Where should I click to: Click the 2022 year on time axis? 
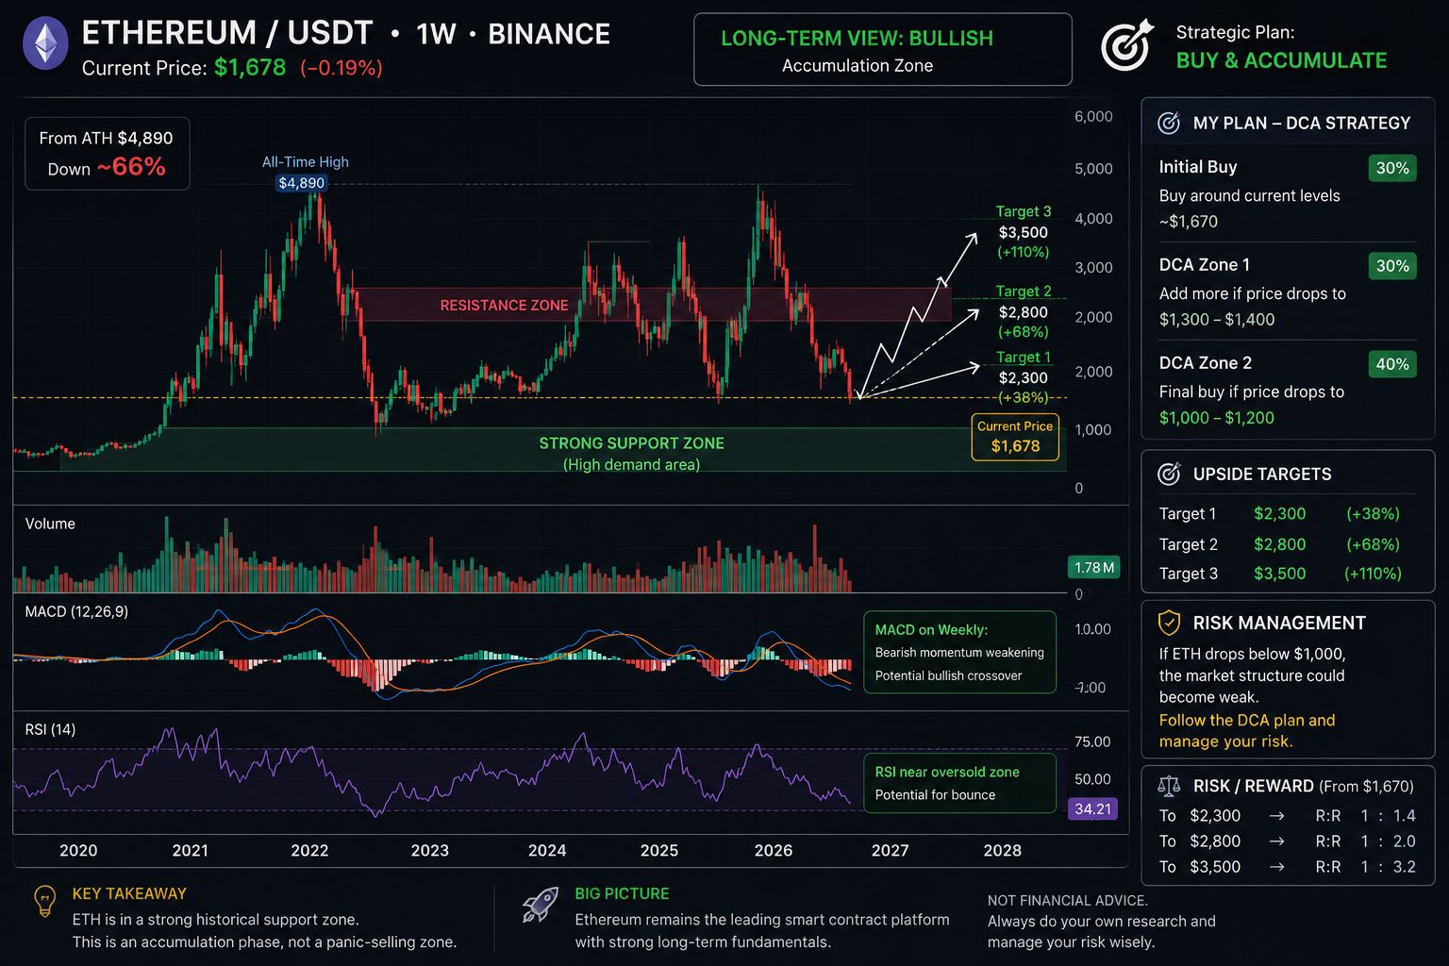(x=309, y=850)
